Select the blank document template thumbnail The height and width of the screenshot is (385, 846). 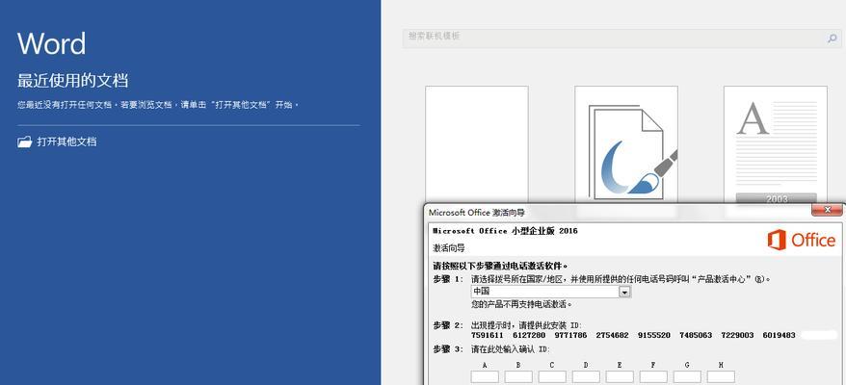(476, 144)
